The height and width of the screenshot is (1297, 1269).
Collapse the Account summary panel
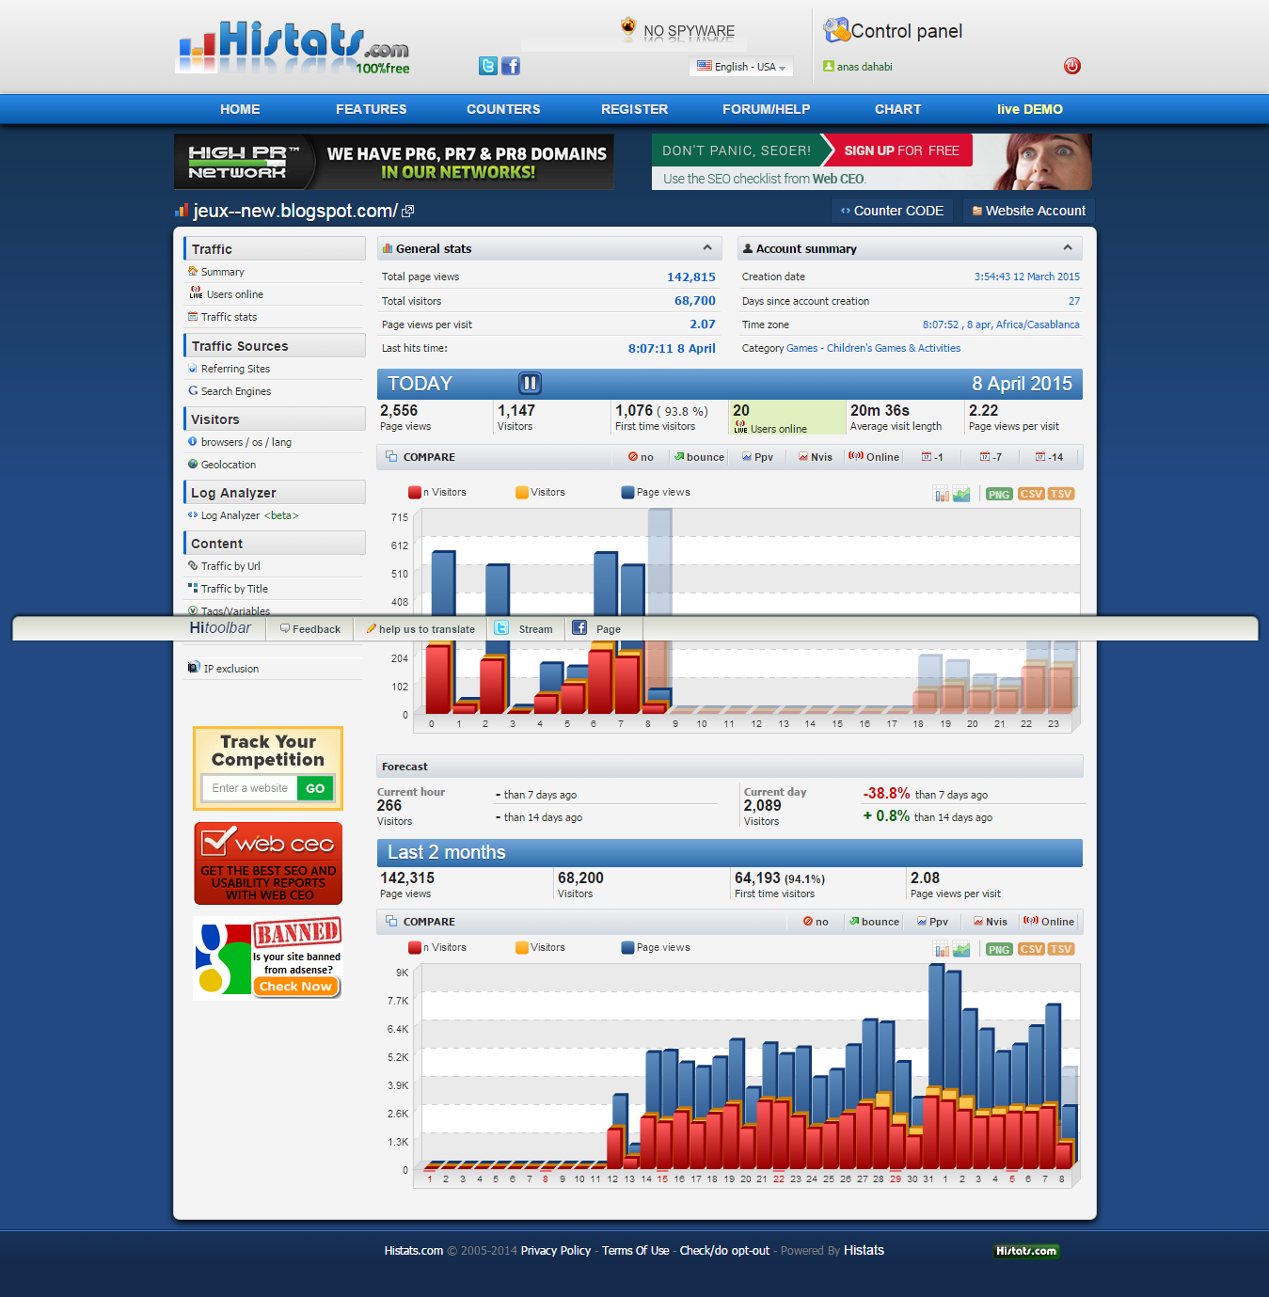point(1068,248)
